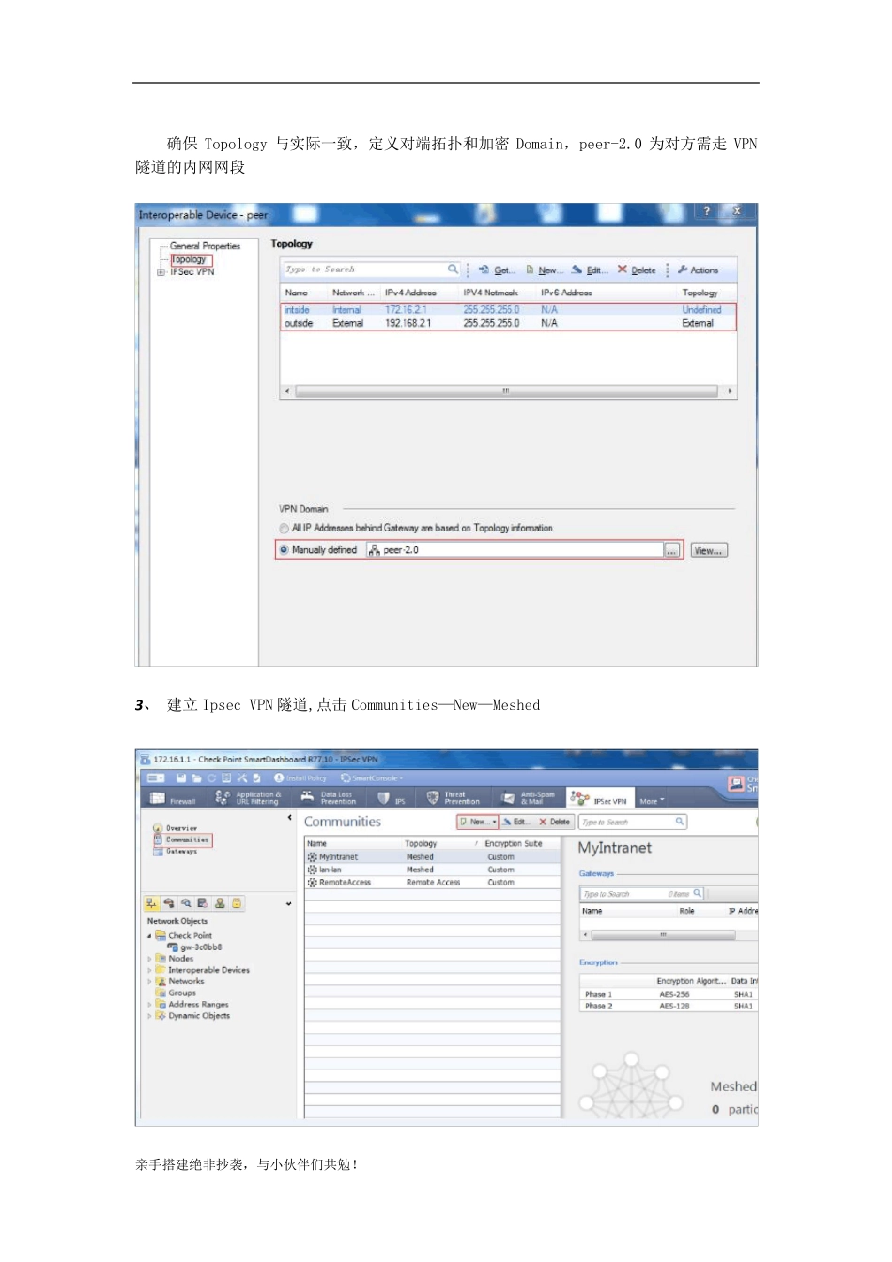This screenshot has height=1262, width=892.
Task: Select the Services tab icon in objects bar
Action: click(x=169, y=903)
